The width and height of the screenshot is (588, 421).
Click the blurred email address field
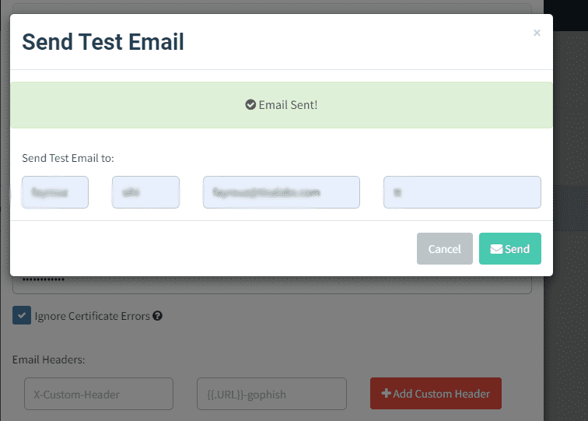pyautogui.click(x=282, y=192)
